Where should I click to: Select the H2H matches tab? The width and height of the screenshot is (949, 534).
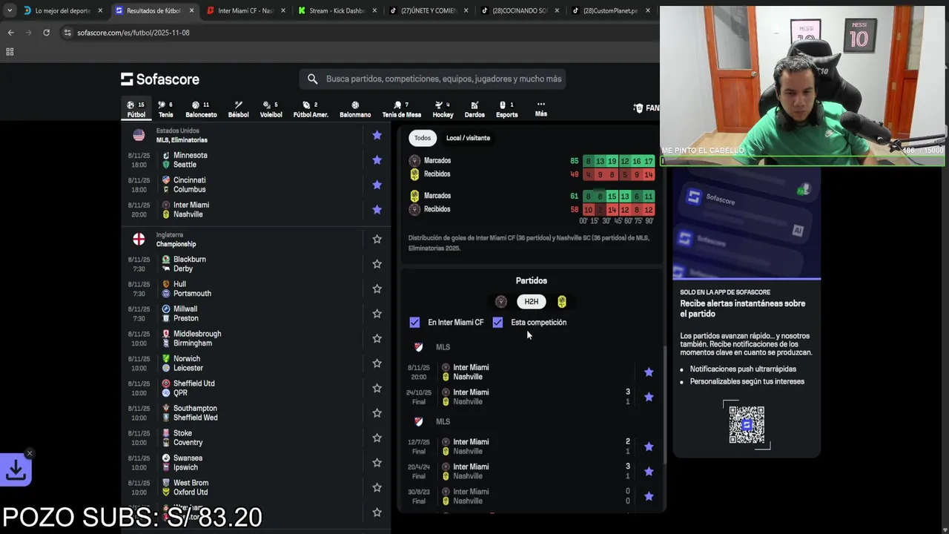point(531,302)
